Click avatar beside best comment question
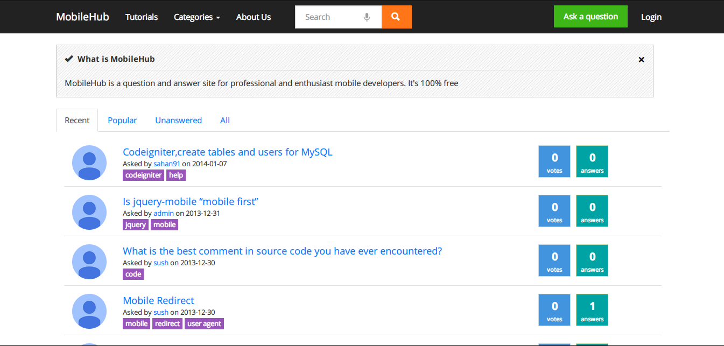This screenshot has height=346, width=724. (89, 262)
